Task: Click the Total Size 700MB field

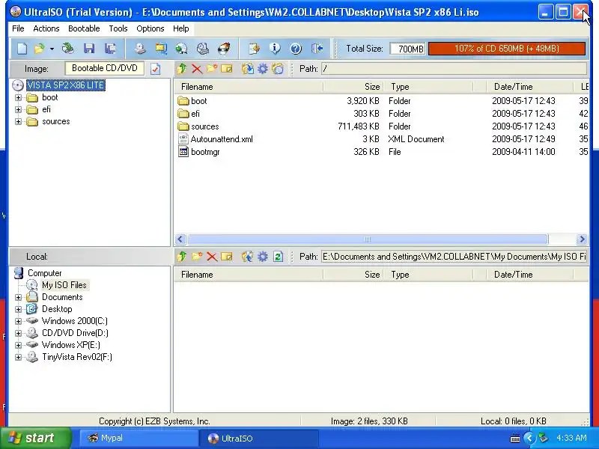Action: click(x=407, y=49)
